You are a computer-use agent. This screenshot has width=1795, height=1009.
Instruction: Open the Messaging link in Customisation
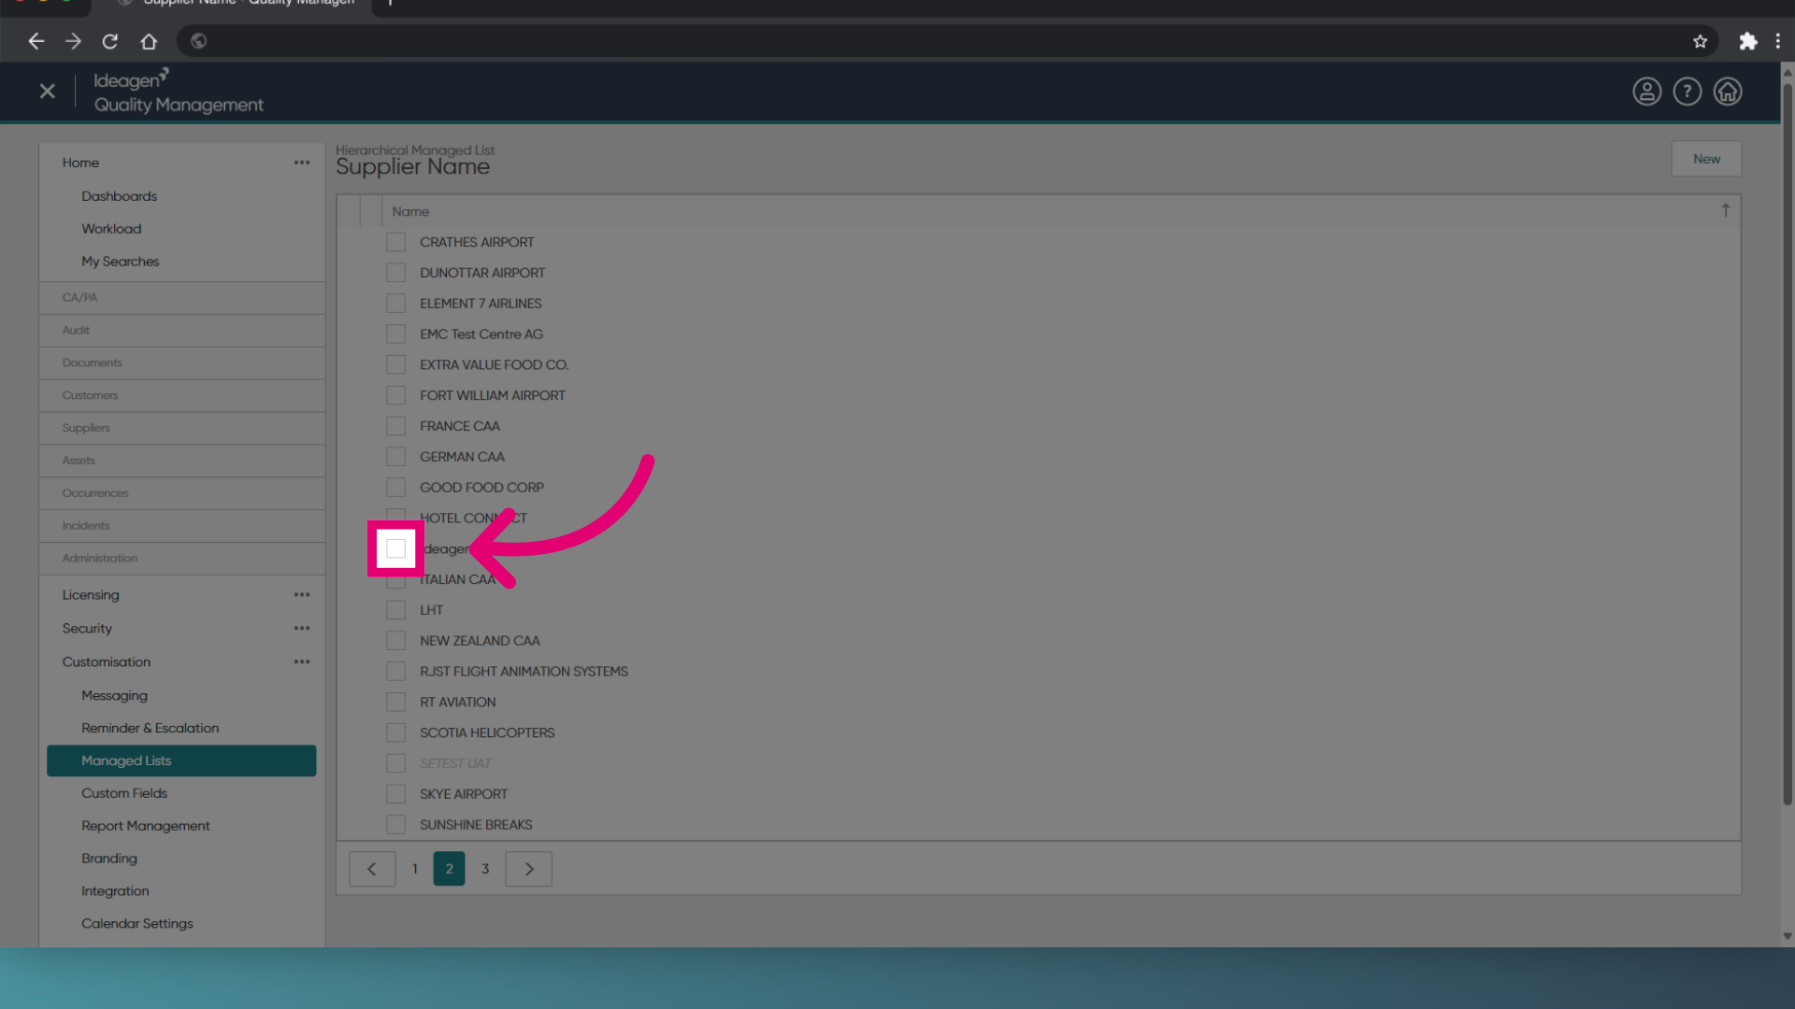(114, 696)
